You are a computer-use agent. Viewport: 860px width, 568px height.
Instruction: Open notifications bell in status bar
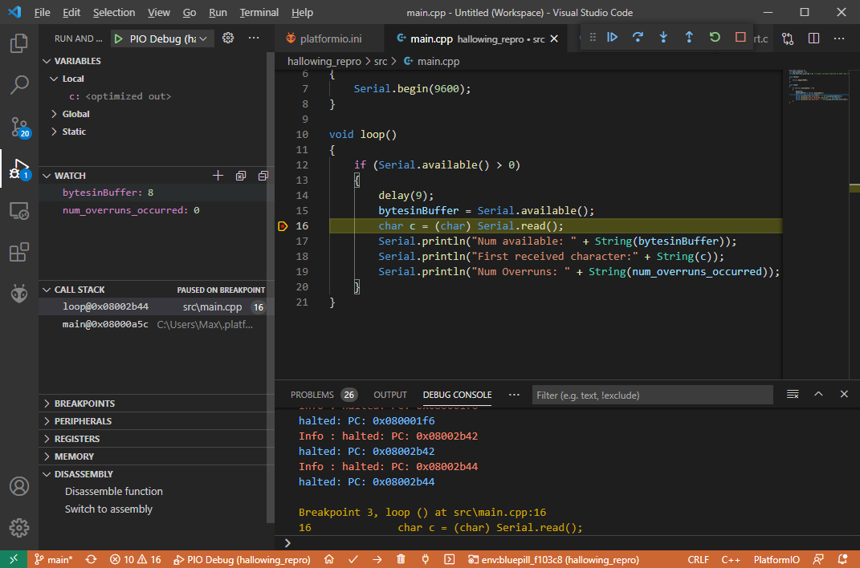click(x=842, y=559)
